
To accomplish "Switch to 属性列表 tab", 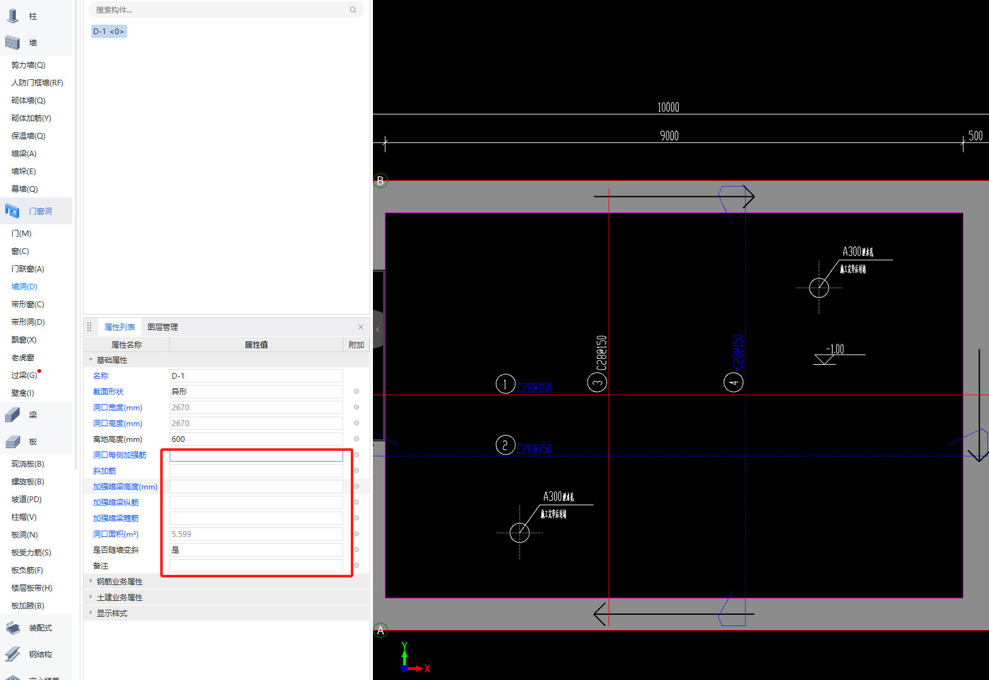I will coord(120,327).
